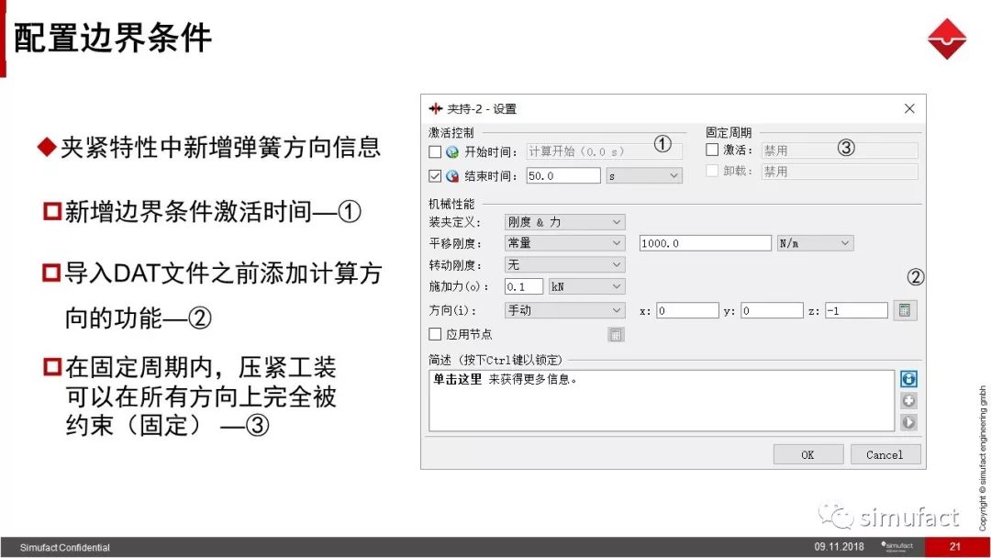
Task: Open the end time unit dropdown showing s
Action: [x=643, y=175]
